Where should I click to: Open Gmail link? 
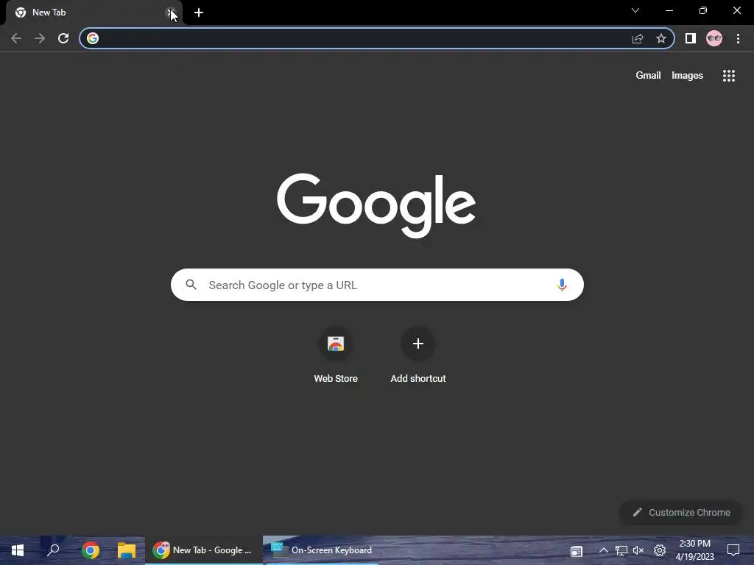[648, 76]
